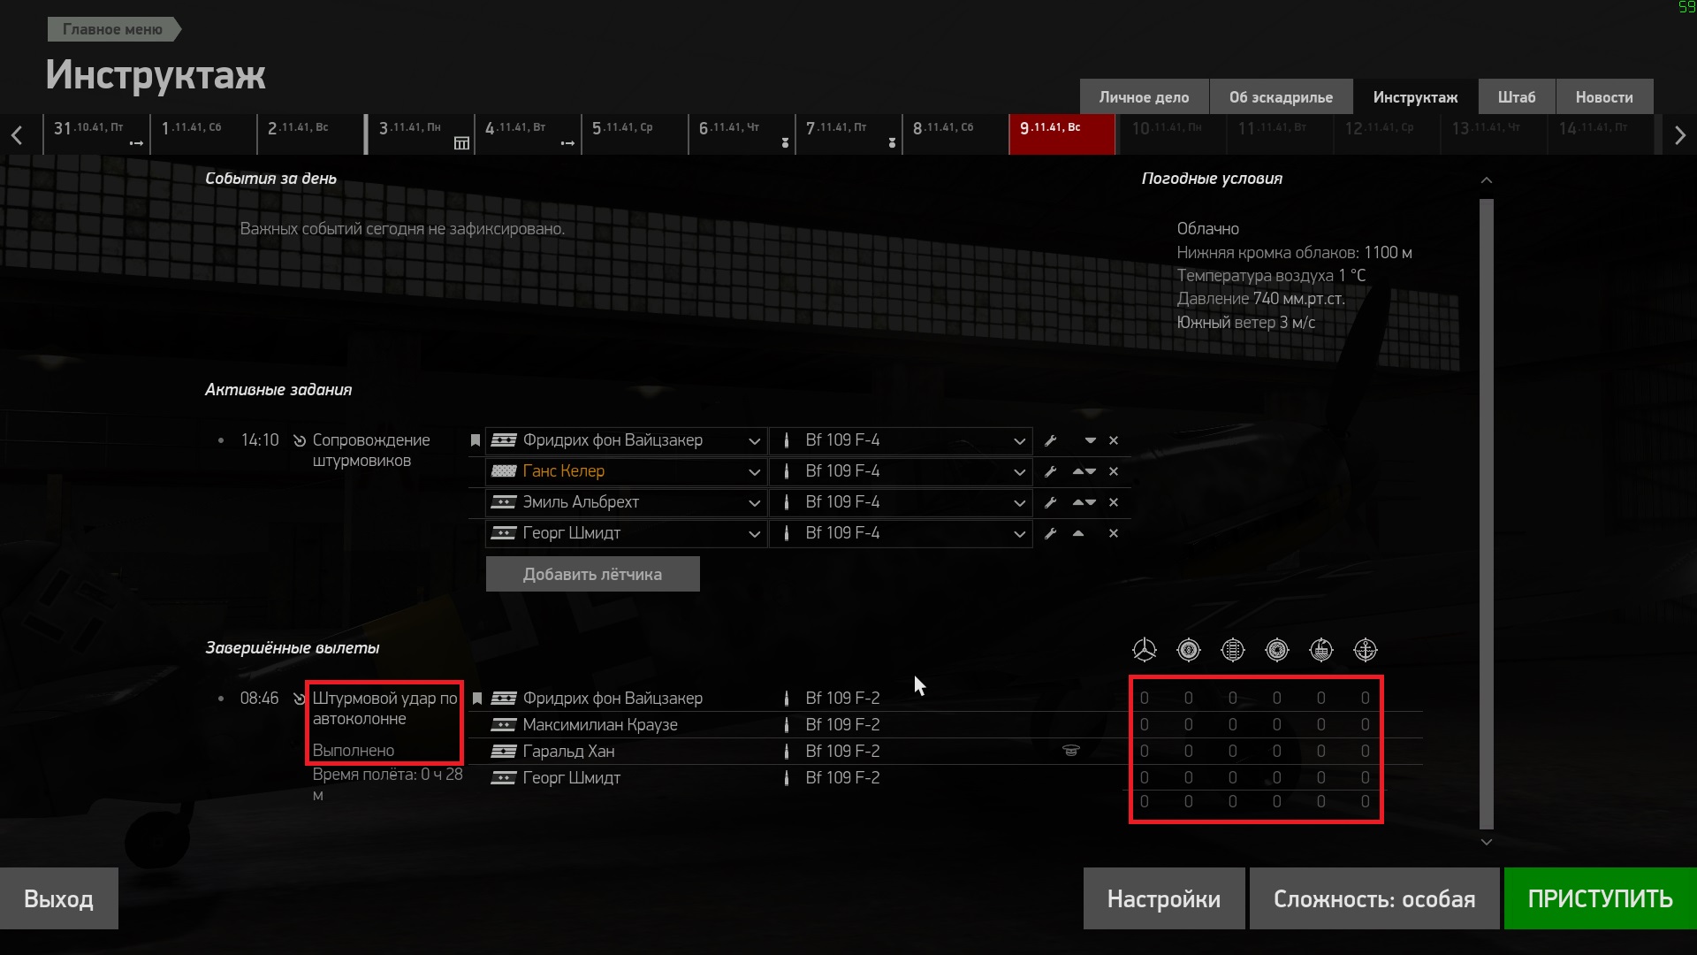Image resolution: width=1697 pixels, height=955 pixels.
Task: Switch to the Личное дело tab
Action: click(x=1144, y=97)
